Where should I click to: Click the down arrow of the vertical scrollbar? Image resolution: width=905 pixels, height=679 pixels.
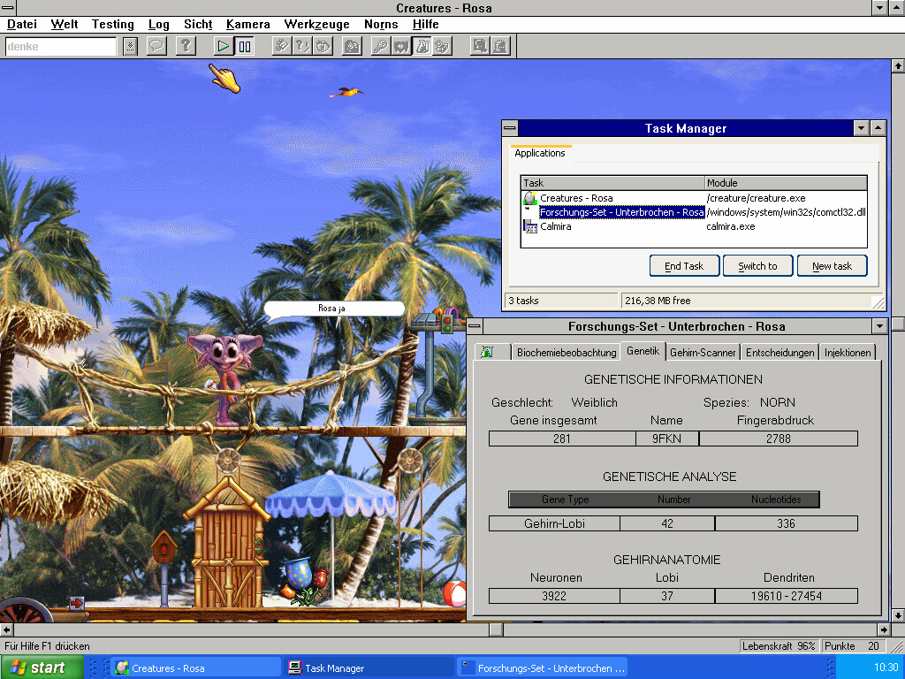[x=898, y=615]
